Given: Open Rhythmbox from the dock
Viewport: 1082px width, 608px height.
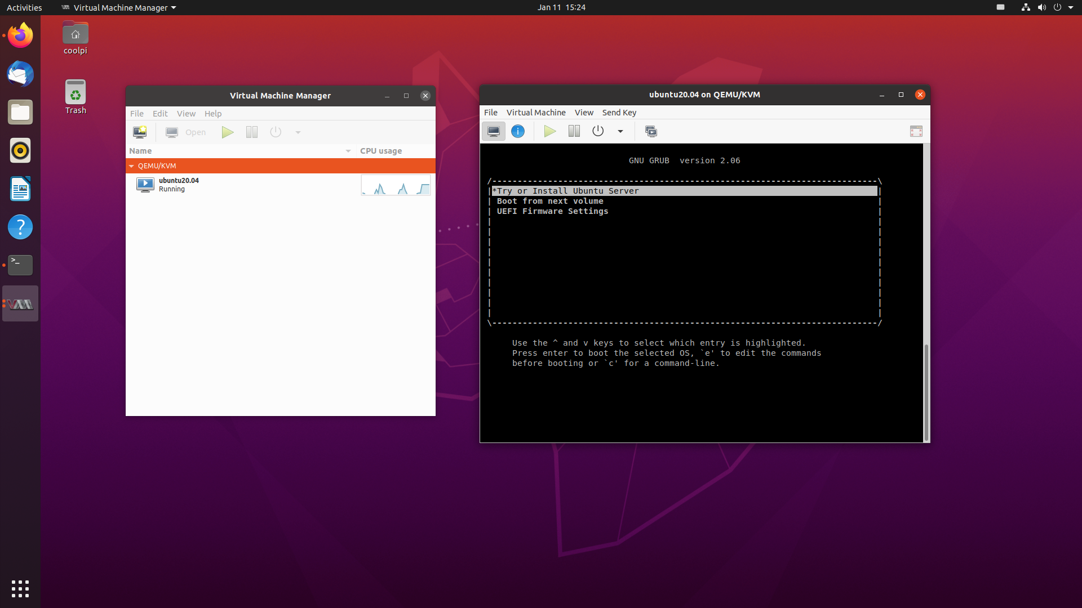Looking at the screenshot, I should click(x=20, y=150).
